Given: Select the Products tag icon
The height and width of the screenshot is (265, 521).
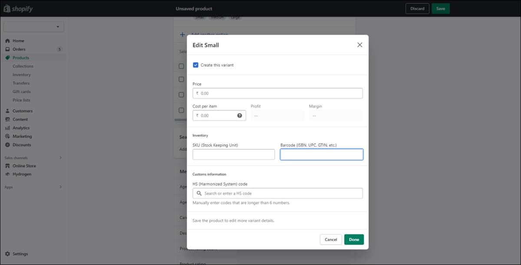Looking at the screenshot, I should point(7,58).
